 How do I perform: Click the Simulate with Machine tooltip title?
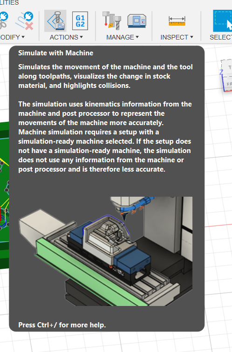coord(56,53)
